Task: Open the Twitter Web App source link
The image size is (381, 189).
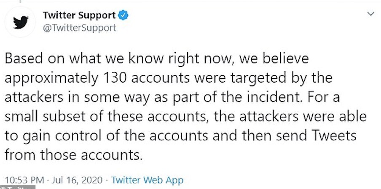Action: 147,180
